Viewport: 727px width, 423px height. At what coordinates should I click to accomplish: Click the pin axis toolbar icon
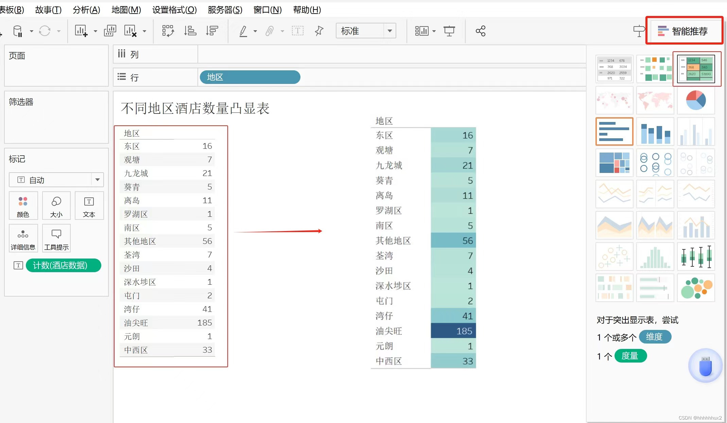[x=319, y=31]
